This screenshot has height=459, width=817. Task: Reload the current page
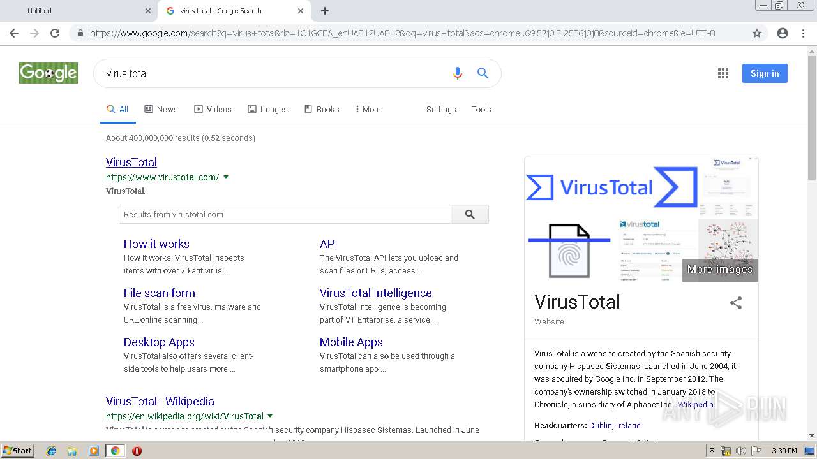pos(55,33)
